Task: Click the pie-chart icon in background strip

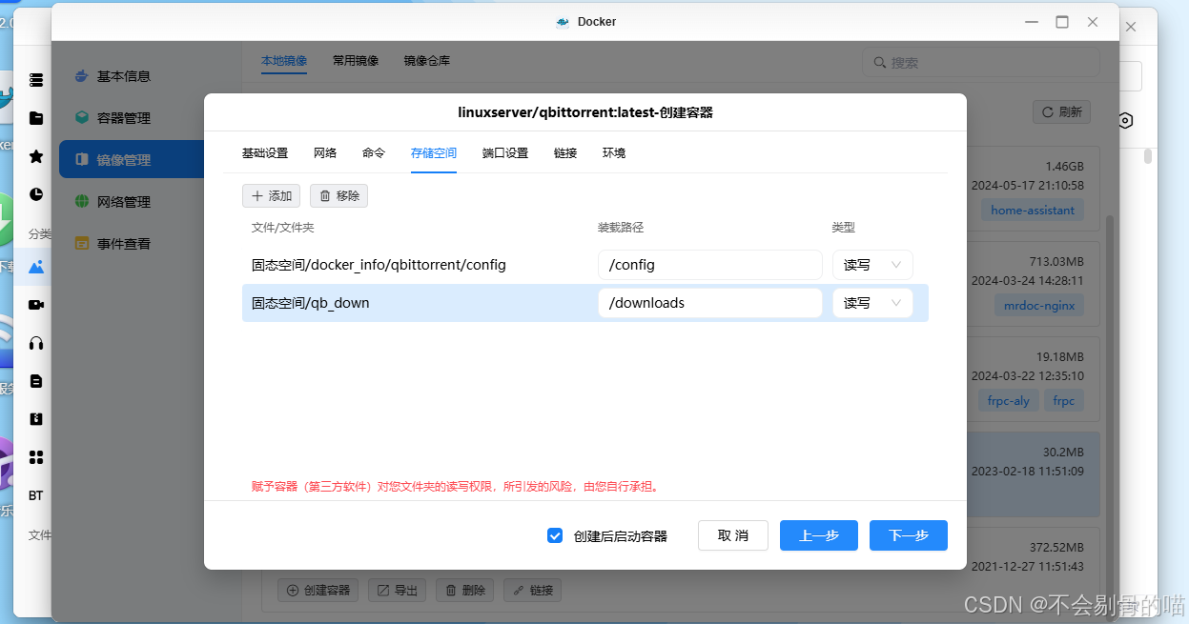Action: tap(36, 194)
